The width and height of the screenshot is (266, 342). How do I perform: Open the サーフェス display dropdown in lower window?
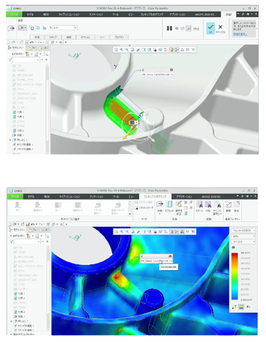coord(244,242)
